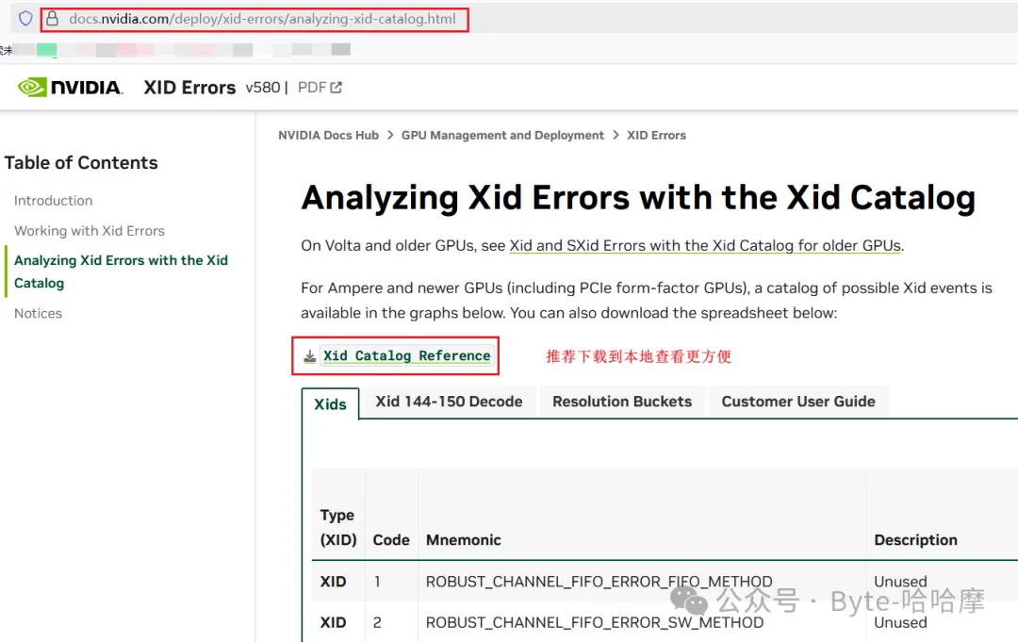Switch to the Xid 144-150 Decode tab
Image resolution: width=1018 pixels, height=642 pixels.
click(449, 402)
